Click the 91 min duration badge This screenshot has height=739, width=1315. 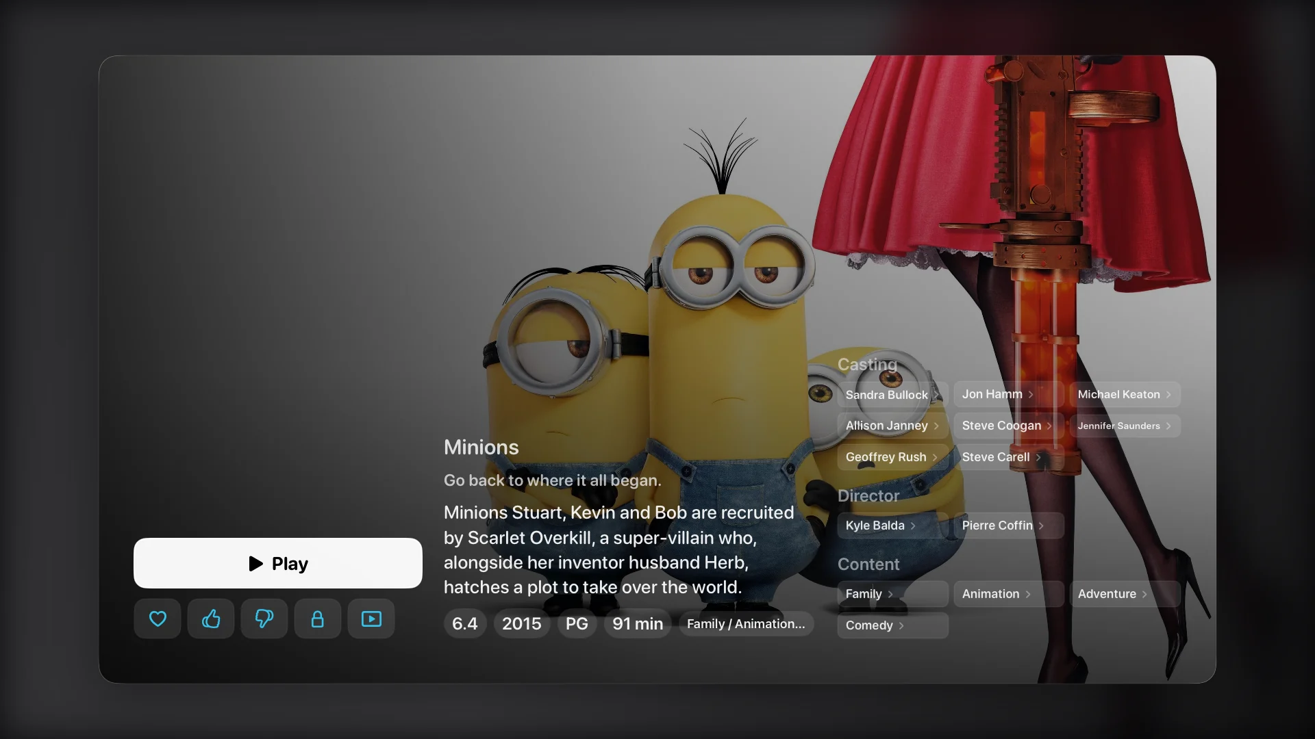(x=638, y=623)
